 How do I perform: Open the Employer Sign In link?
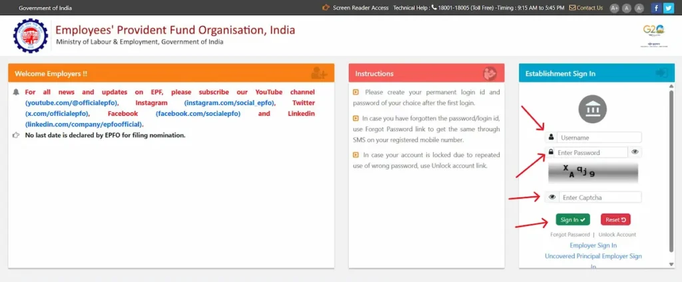(x=593, y=245)
